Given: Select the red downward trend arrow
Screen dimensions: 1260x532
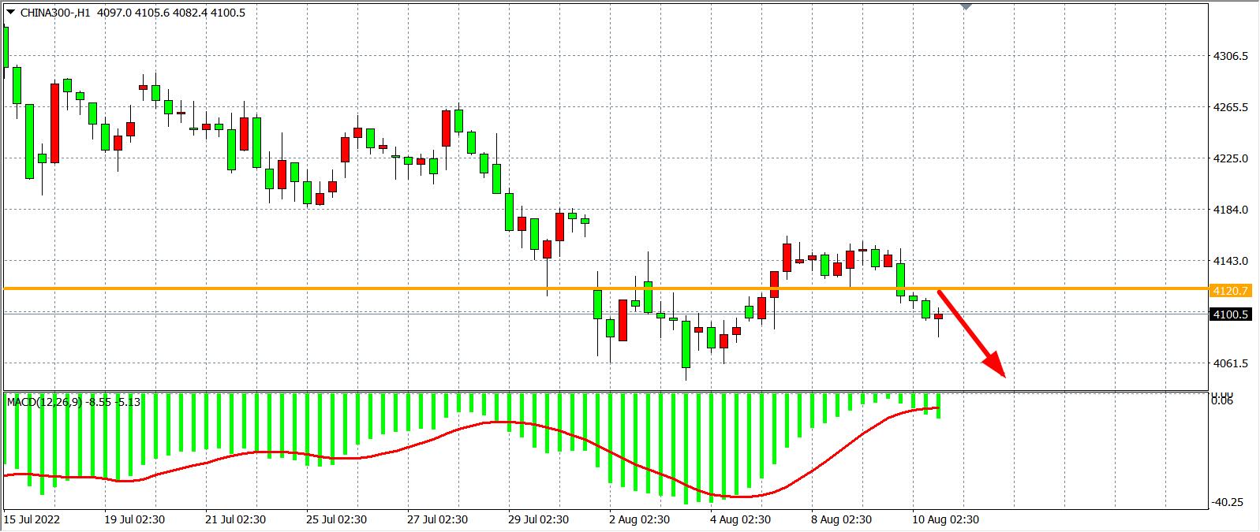Looking at the screenshot, I should [970, 334].
